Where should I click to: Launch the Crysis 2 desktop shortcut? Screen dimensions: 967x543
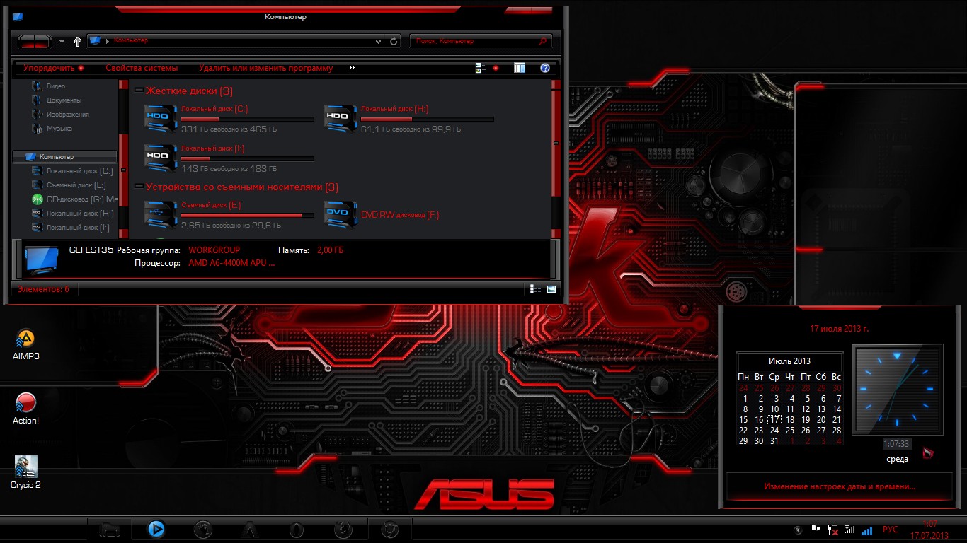[25, 472]
